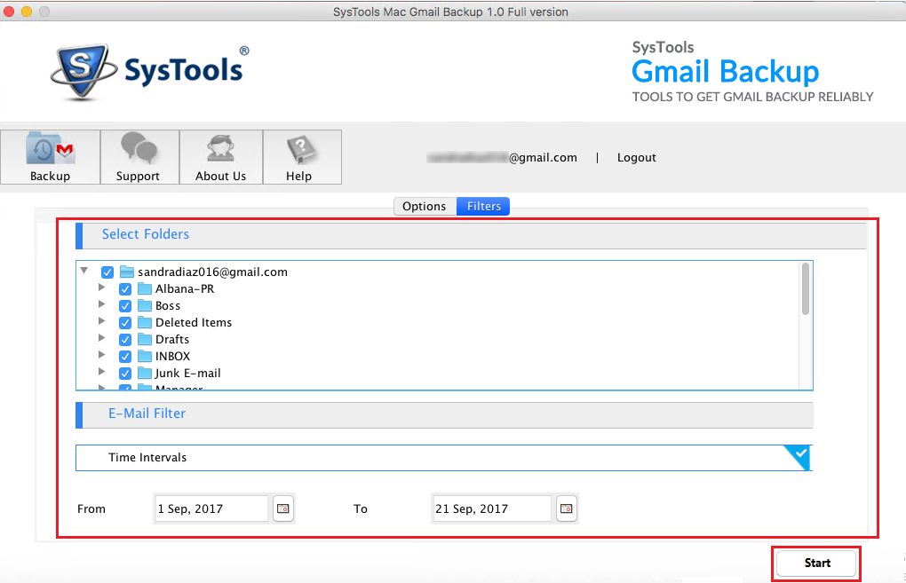Click the Gmail Backup title text
Screen dimensions: 906x583
(725, 72)
